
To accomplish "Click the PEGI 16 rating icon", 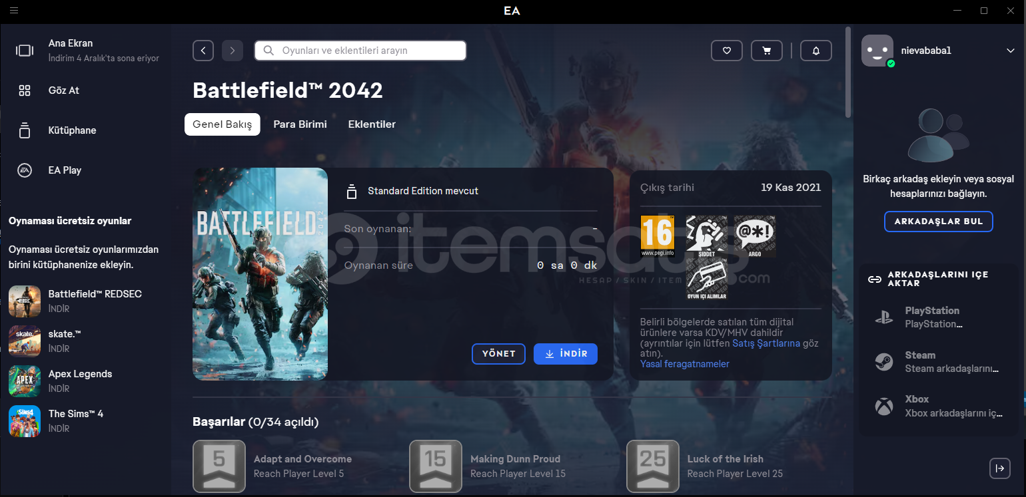I will click(x=658, y=236).
